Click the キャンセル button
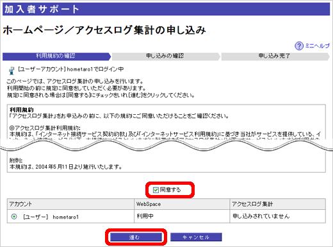 196,237
